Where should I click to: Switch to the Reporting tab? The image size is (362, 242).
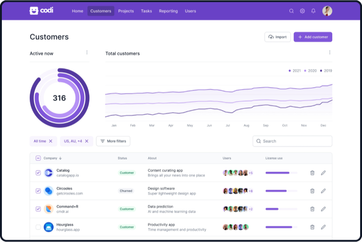pyautogui.click(x=168, y=11)
